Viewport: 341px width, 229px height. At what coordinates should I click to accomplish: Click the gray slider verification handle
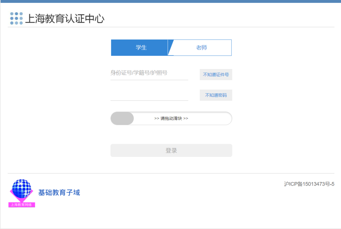tap(122, 118)
